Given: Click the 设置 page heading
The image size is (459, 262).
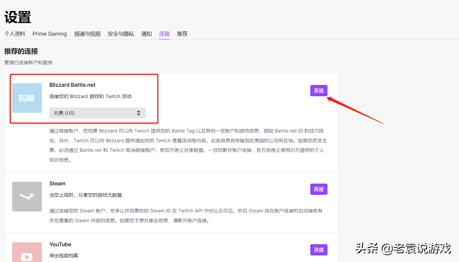Looking at the screenshot, I should point(18,17).
